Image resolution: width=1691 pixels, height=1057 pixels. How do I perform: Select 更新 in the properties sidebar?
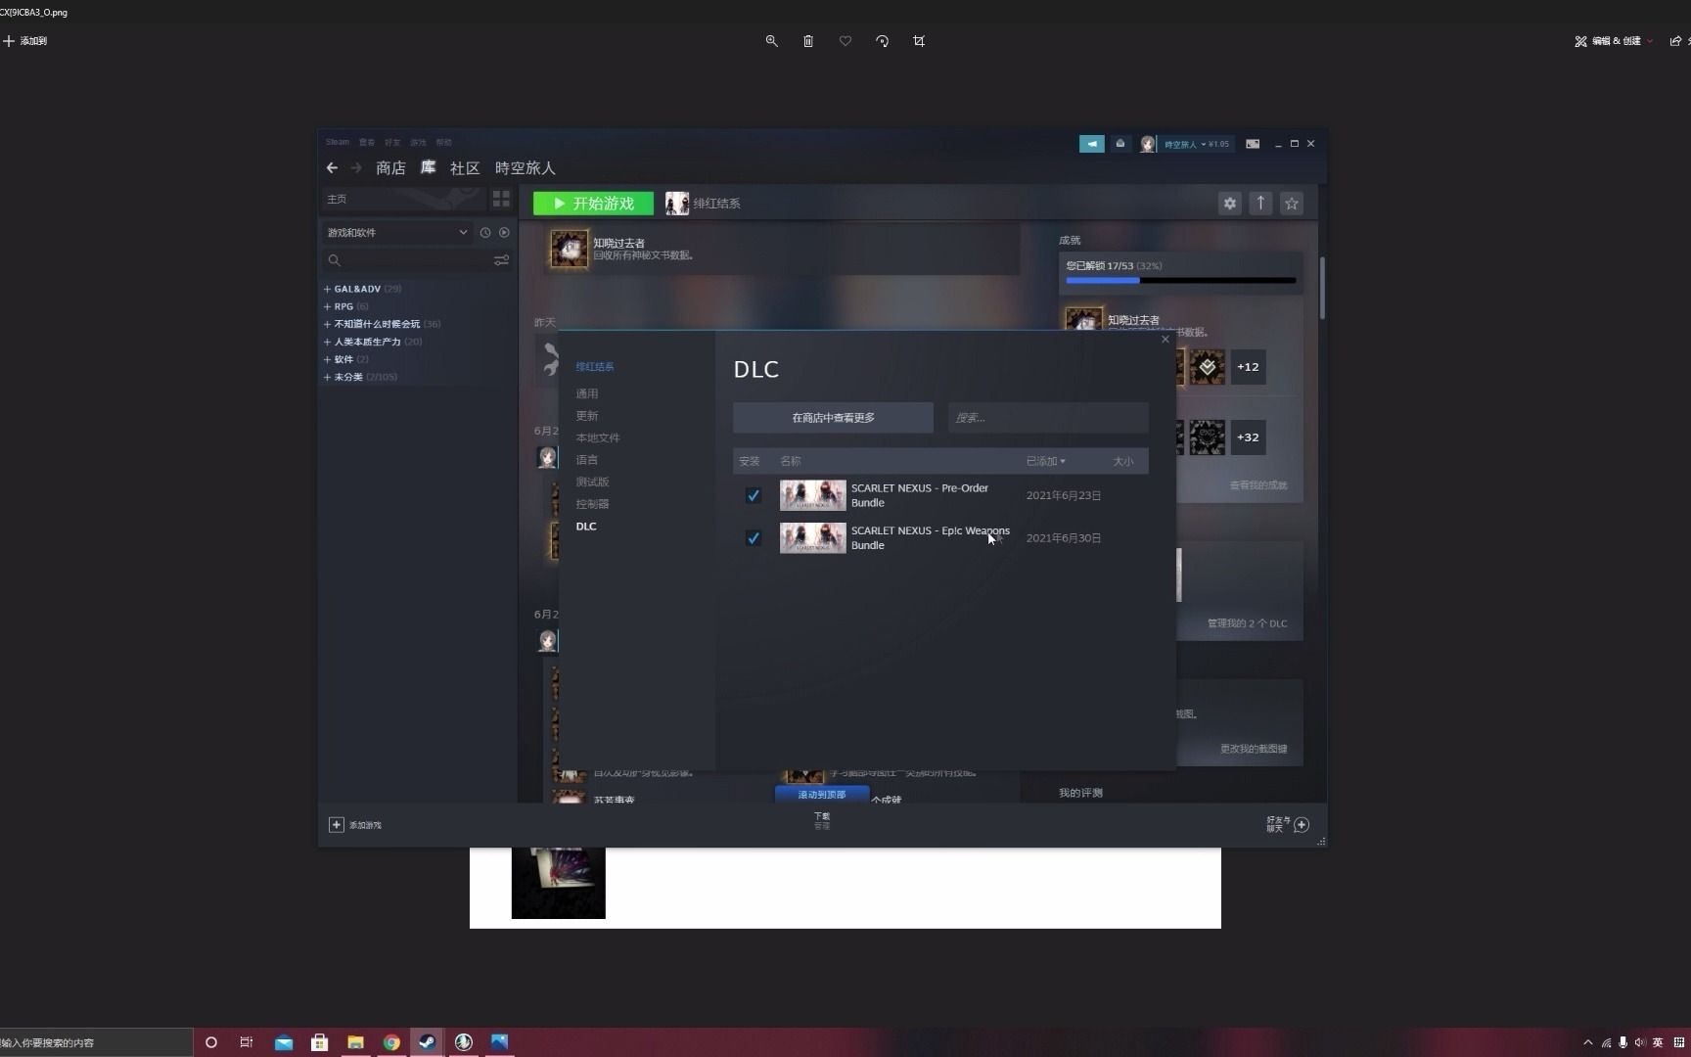(587, 416)
